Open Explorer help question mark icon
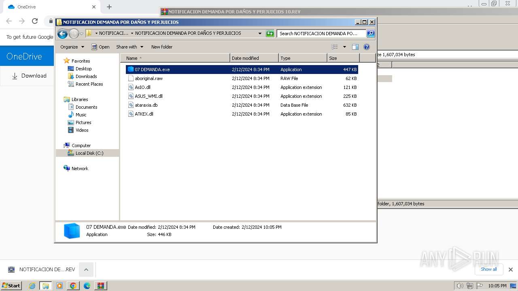The width and height of the screenshot is (518, 291). coord(367,47)
